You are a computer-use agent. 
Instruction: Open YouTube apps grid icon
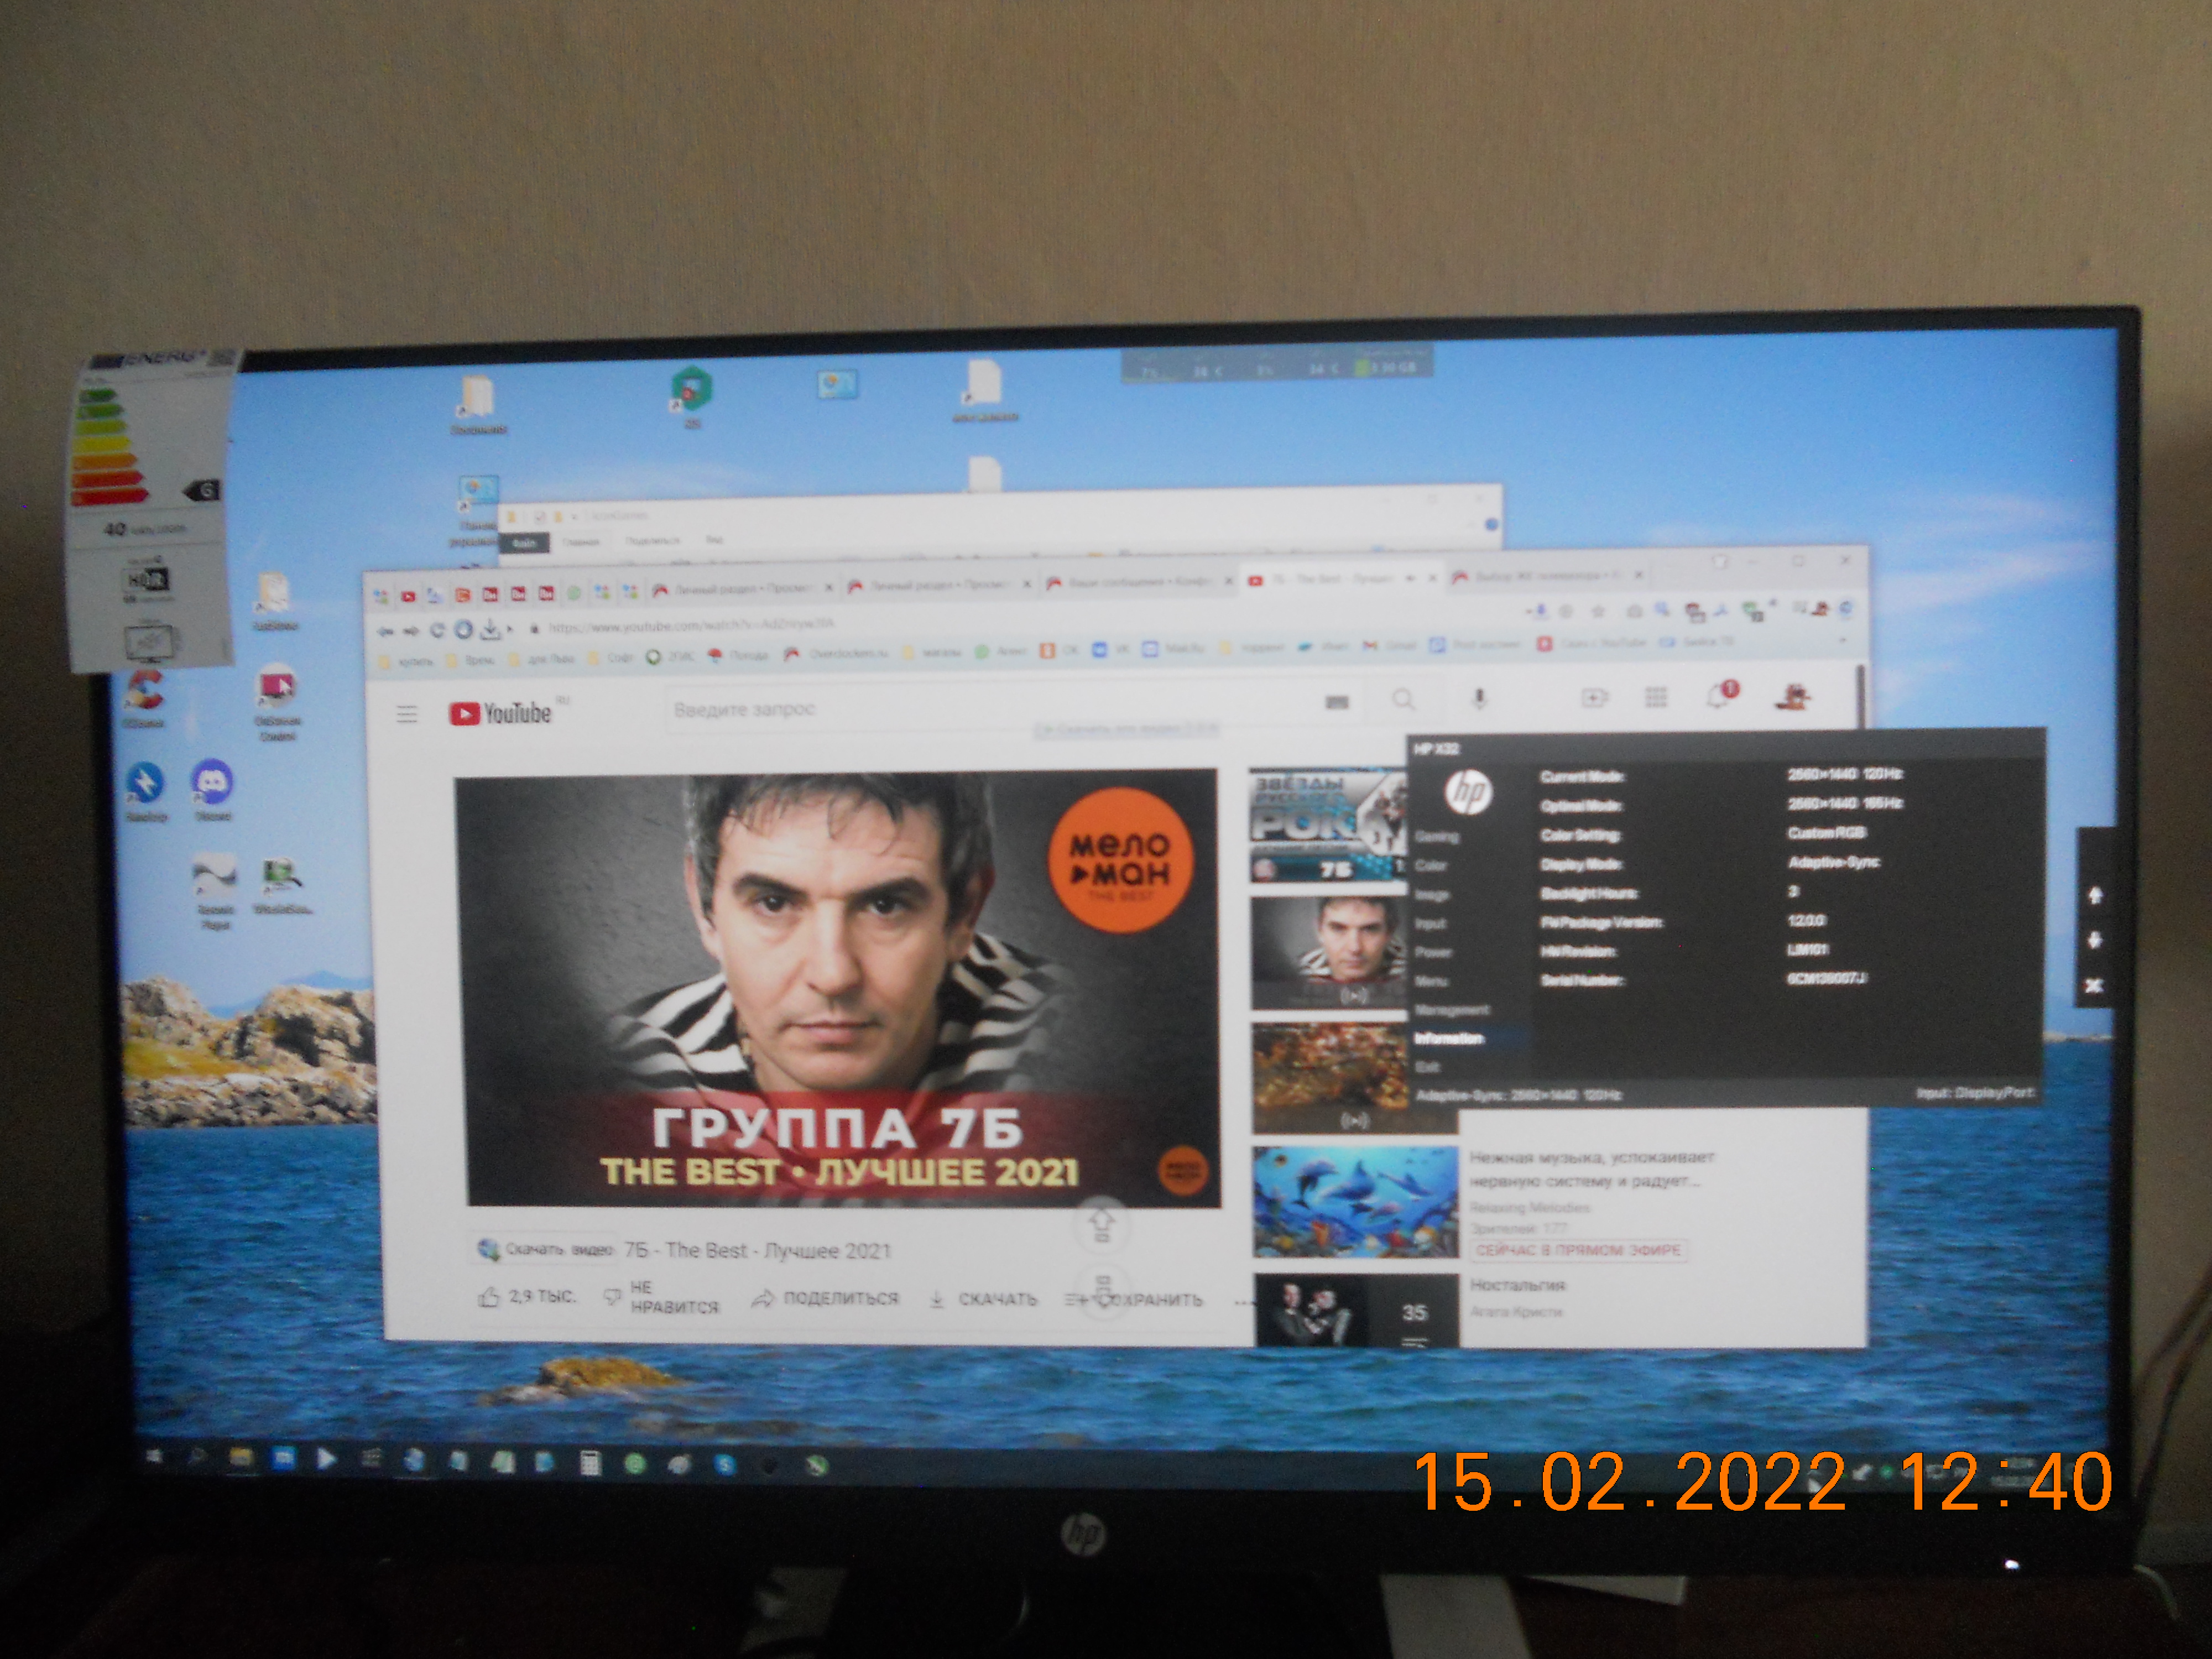[x=1656, y=697]
